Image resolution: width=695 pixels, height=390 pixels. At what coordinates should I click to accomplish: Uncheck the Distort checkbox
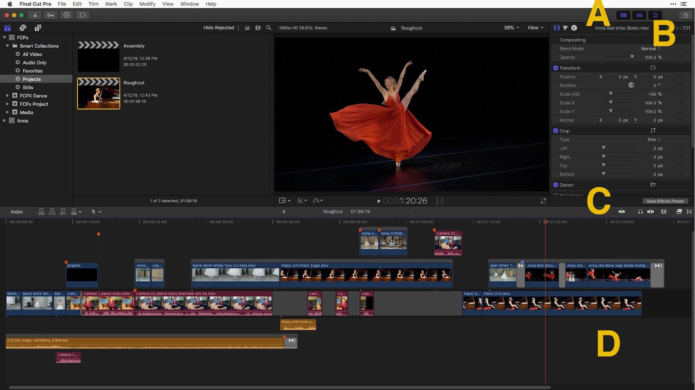tap(556, 185)
